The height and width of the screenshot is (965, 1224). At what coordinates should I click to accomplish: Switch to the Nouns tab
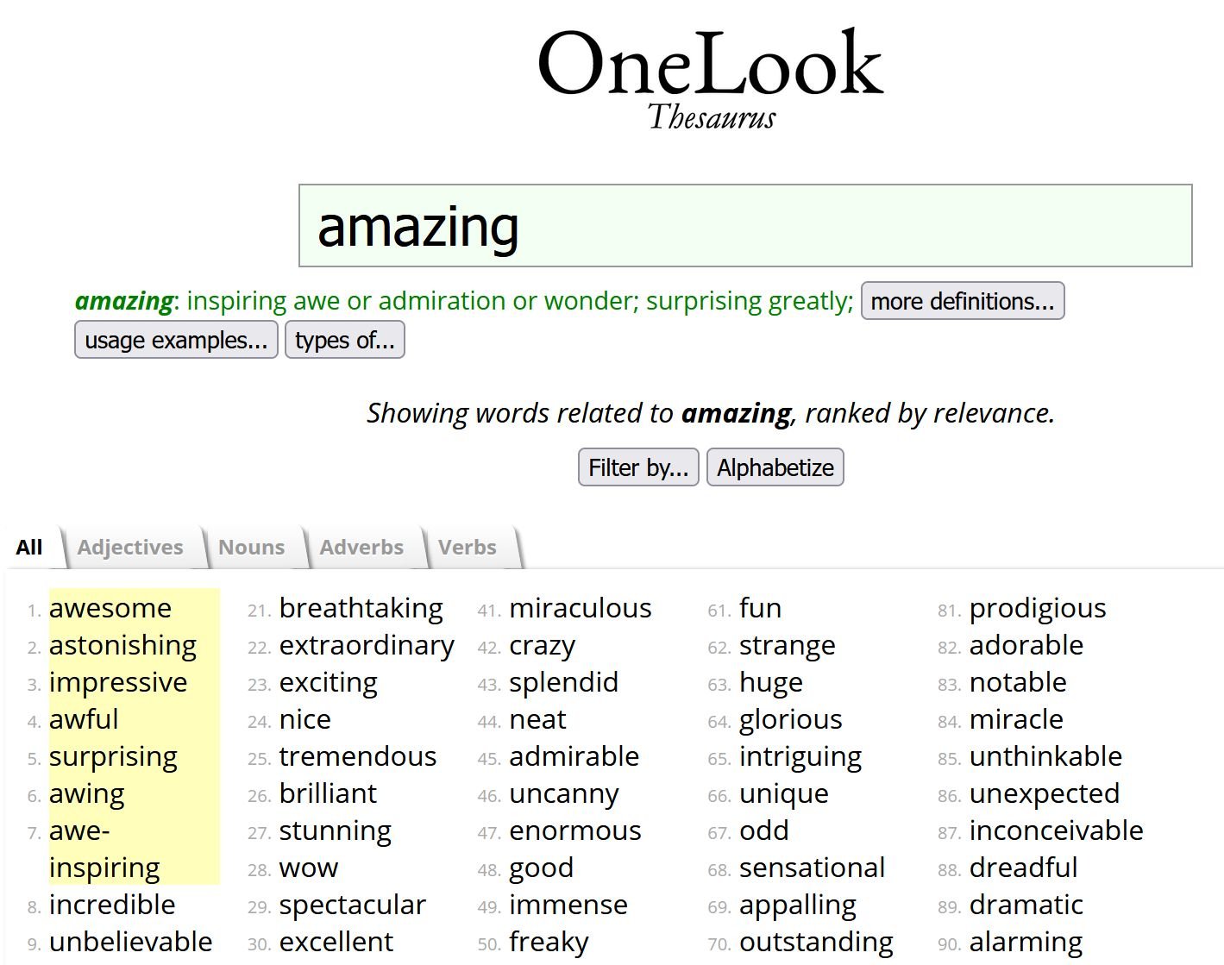(251, 548)
